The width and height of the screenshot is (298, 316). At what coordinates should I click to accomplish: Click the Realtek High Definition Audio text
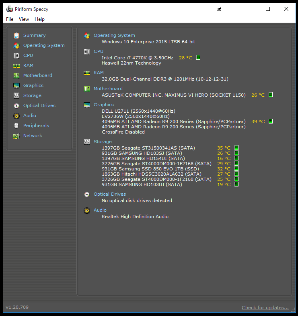tap(135, 217)
